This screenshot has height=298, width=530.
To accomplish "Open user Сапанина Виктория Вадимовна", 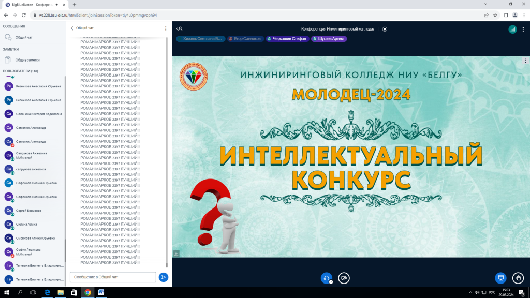I will coord(33,114).
